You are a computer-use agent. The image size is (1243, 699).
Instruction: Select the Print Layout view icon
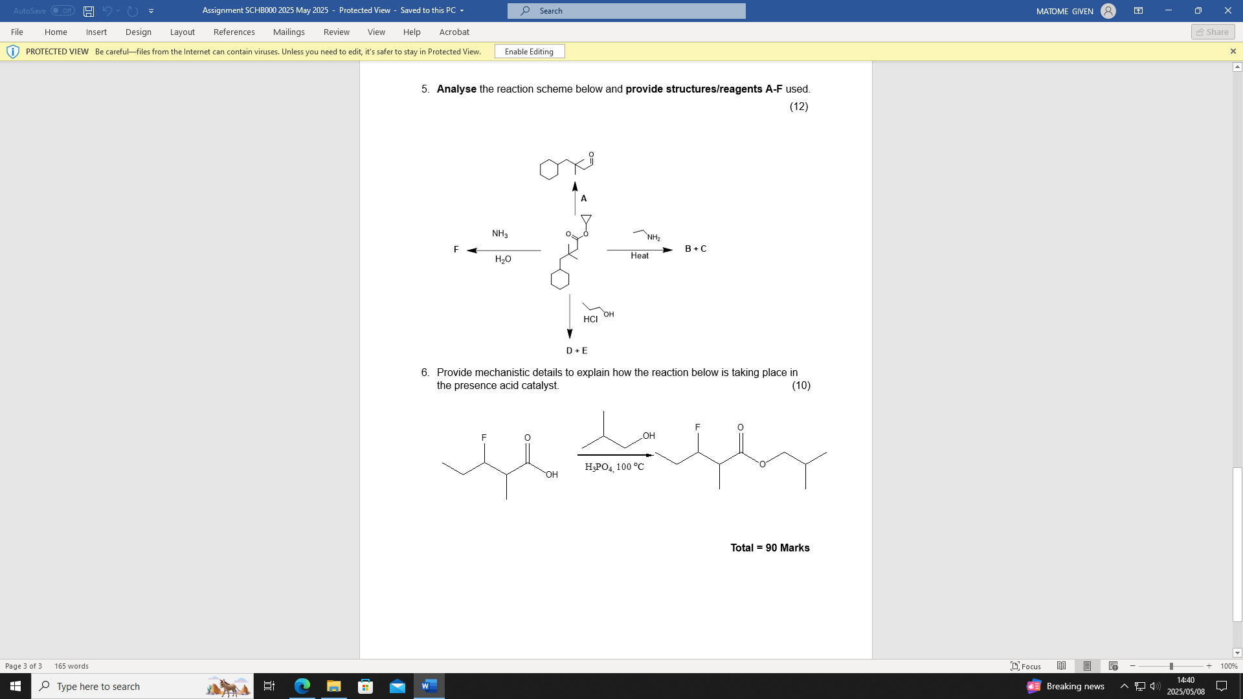coord(1087,666)
